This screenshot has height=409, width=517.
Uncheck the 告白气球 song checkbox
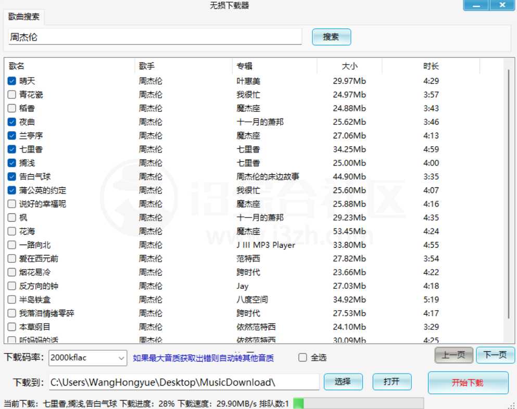12,176
